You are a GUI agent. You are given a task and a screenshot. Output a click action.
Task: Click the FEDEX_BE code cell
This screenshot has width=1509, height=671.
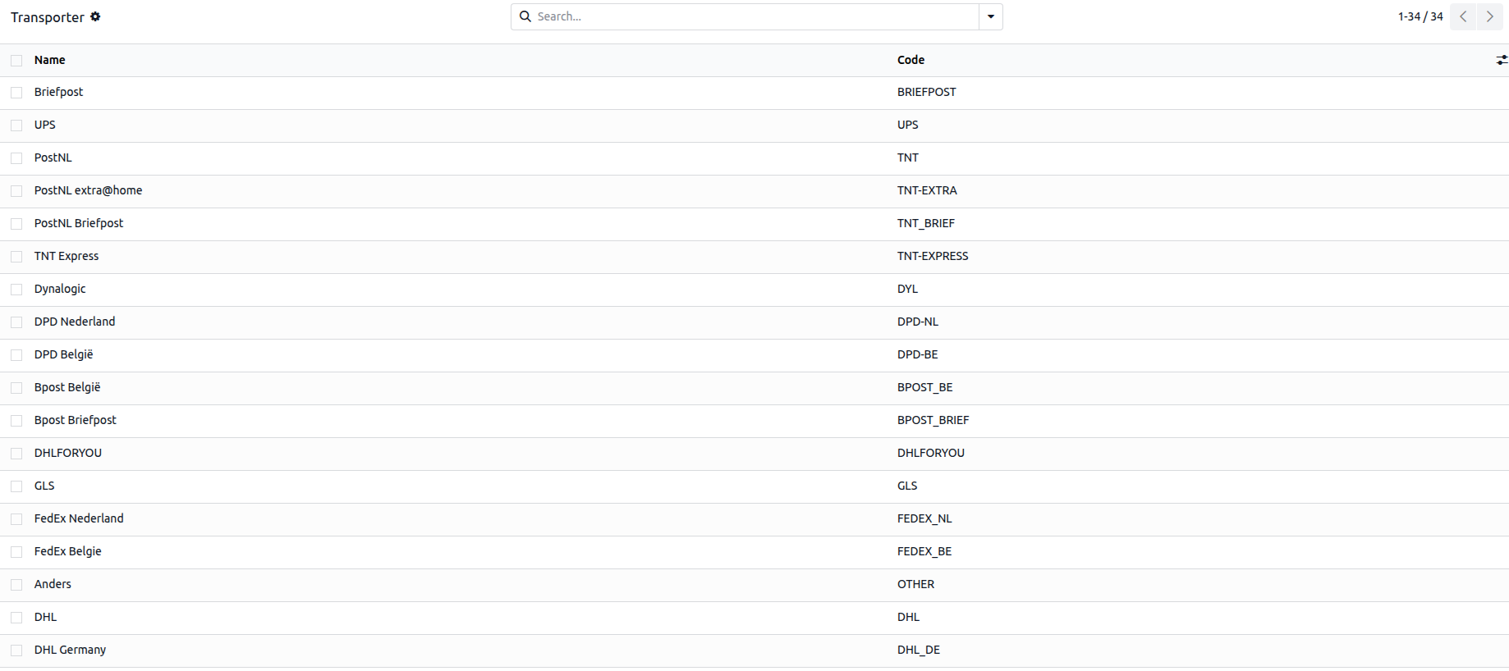[x=924, y=551]
